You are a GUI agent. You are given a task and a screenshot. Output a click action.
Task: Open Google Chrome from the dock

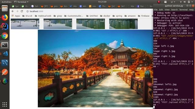[5, 36]
